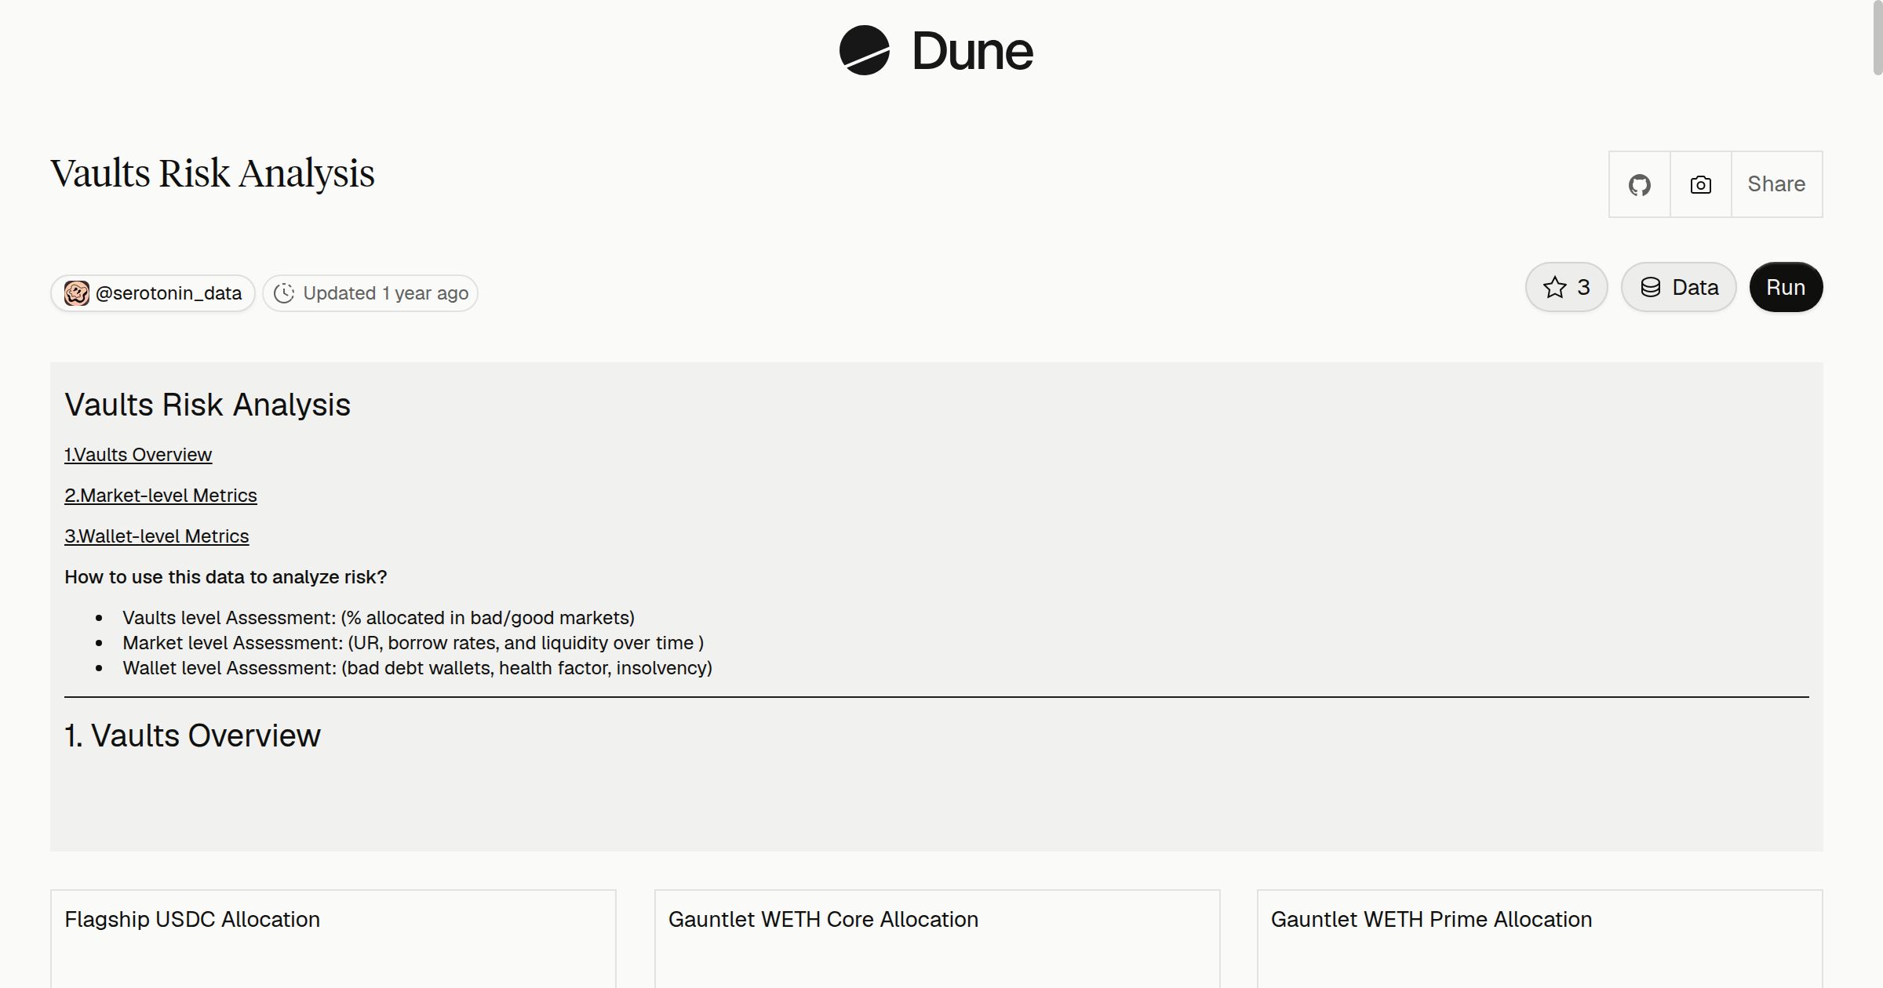This screenshot has width=1883, height=988.
Task: Open the @serotonin_data author profile
Action: point(153,293)
